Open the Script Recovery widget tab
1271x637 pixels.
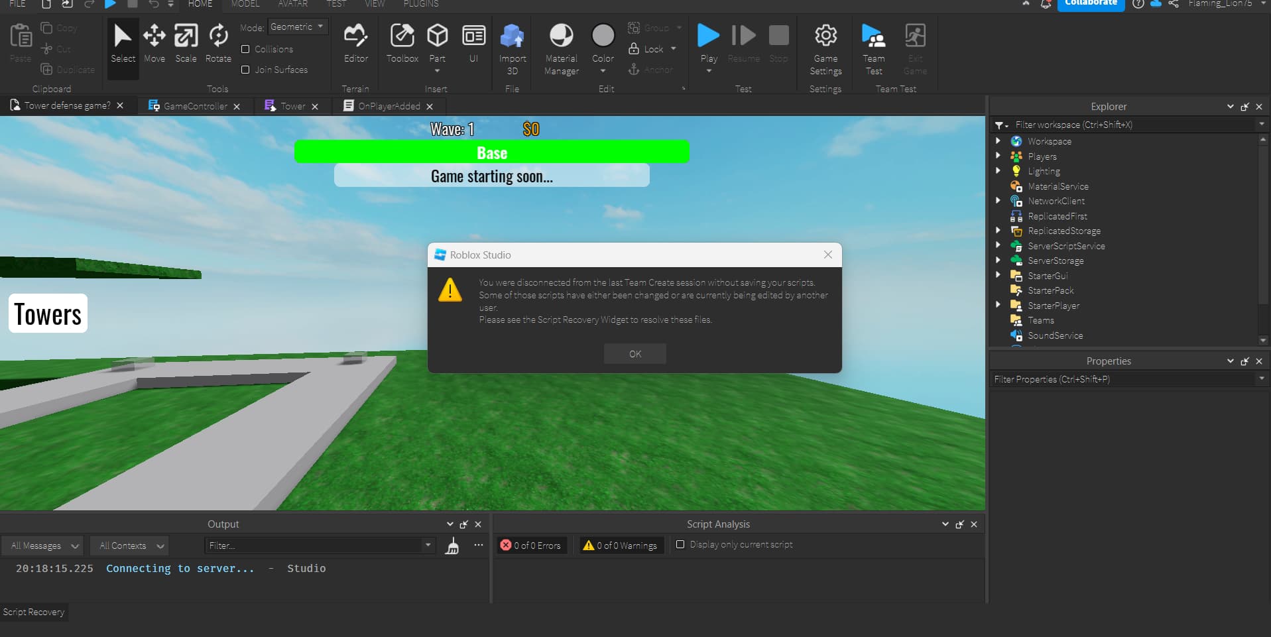(34, 612)
